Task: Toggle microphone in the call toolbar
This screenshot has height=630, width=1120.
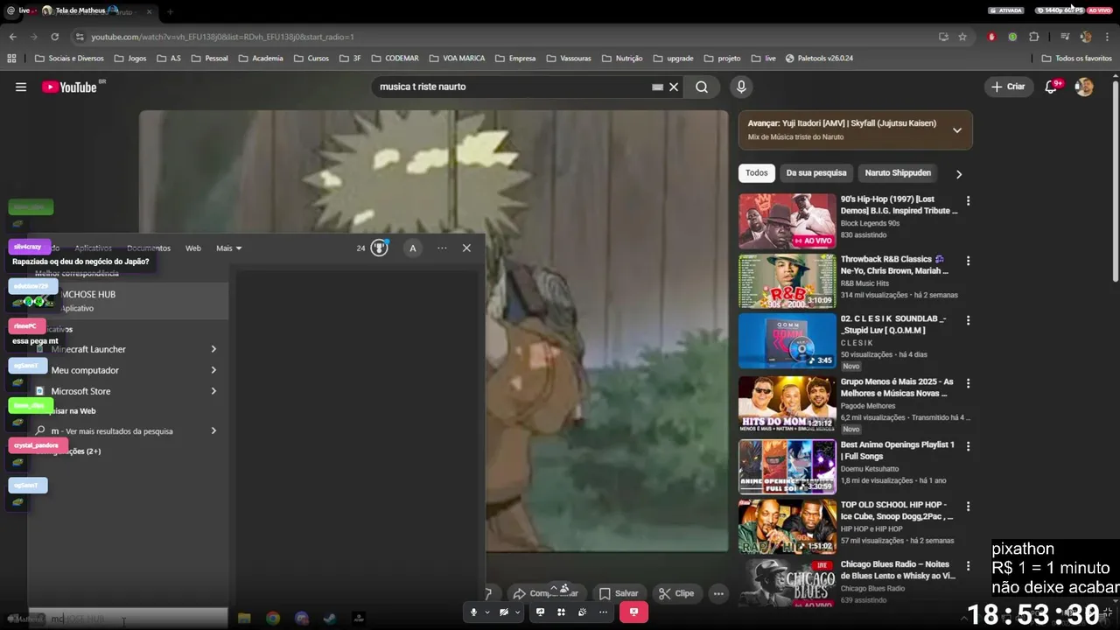Action: (473, 612)
